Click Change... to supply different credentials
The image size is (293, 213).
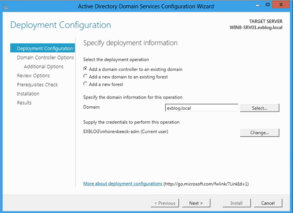click(260, 133)
